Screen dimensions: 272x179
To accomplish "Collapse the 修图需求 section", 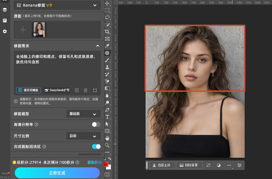I will 98,46.
